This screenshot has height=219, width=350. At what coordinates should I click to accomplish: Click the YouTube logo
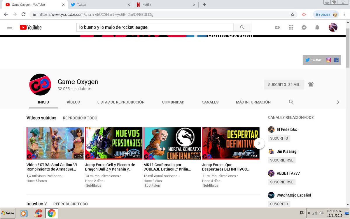tap(31, 27)
